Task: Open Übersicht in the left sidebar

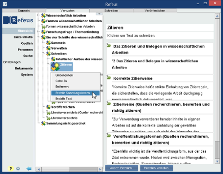Action: (x=19, y=31)
